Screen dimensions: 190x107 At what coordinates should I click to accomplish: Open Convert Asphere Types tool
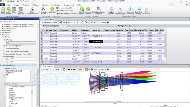(120, 11)
